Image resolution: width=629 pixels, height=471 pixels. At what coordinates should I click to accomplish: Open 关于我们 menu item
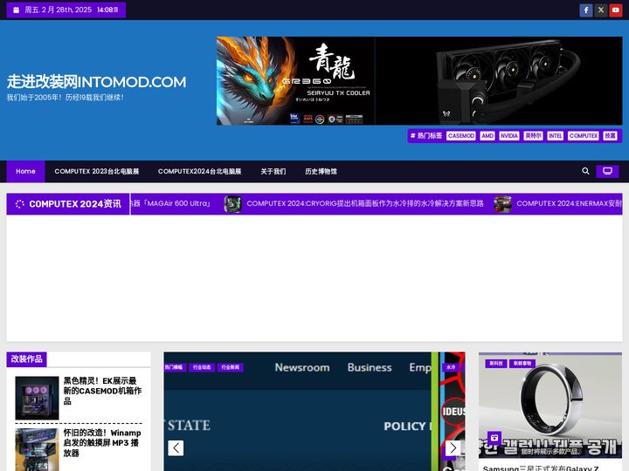point(273,172)
